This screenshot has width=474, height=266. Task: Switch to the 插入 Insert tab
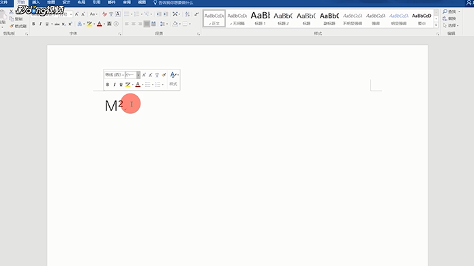[x=35, y=3]
